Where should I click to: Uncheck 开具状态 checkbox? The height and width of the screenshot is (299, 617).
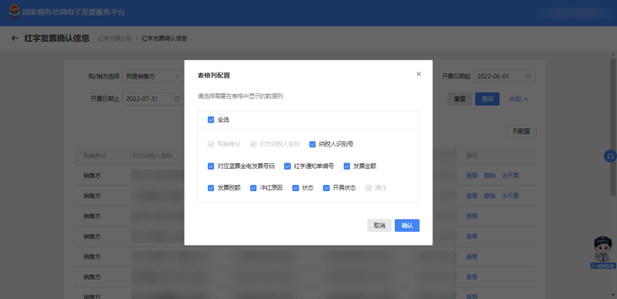coord(326,188)
